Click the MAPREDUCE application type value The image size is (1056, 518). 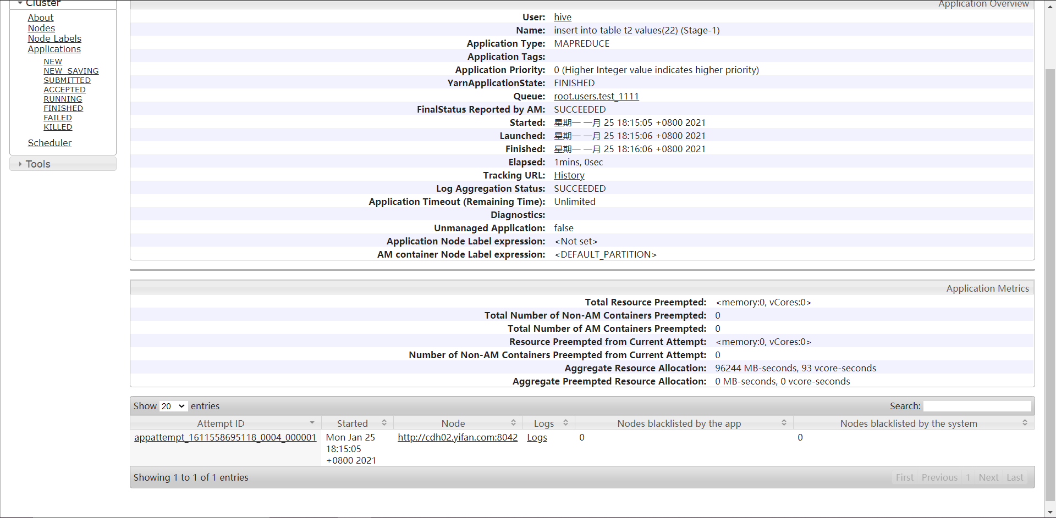coord(581,43)
